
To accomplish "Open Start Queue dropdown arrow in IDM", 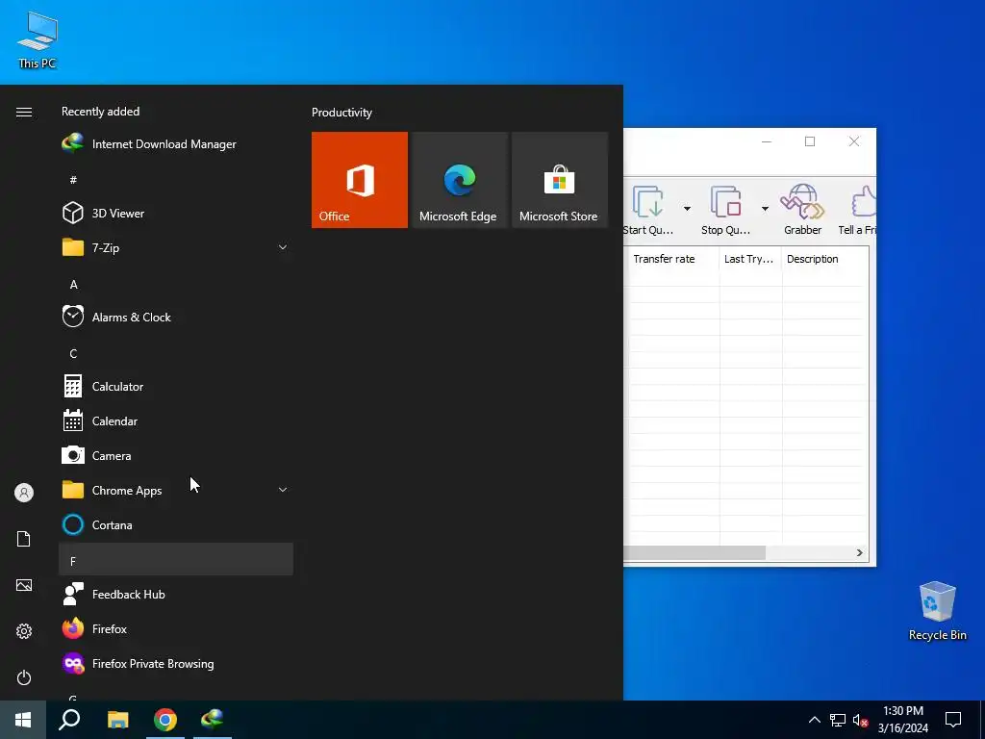I will (687, 209).
